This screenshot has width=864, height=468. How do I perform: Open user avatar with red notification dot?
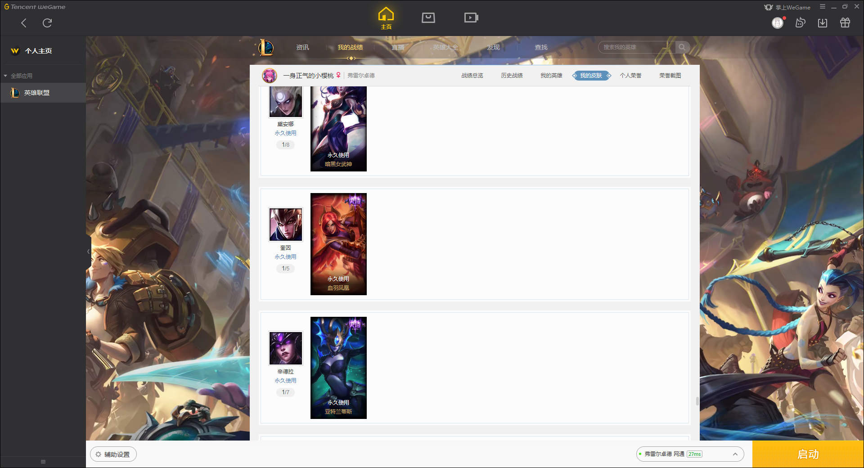pos(778,22)
